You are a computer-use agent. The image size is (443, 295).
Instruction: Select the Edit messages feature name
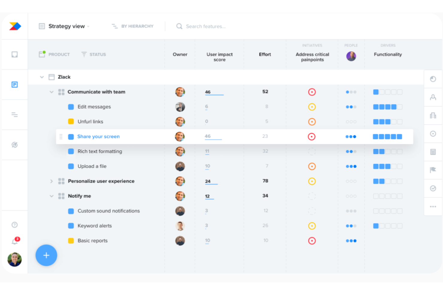tap(94, 107)
